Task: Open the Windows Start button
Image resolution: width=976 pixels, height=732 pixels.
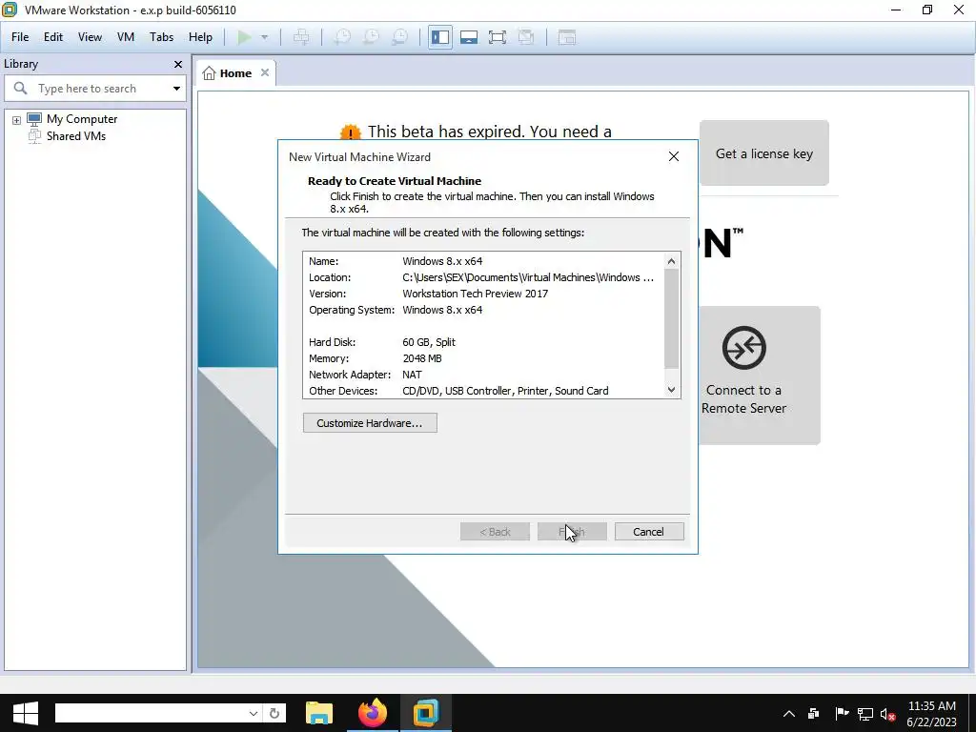Action: point(26,713)
